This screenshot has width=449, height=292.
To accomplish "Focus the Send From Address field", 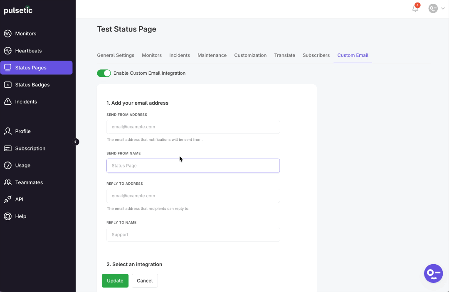I will point(193,127).
